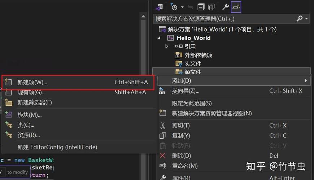
Task: Click the new item icon
Action: pos(8,82)
